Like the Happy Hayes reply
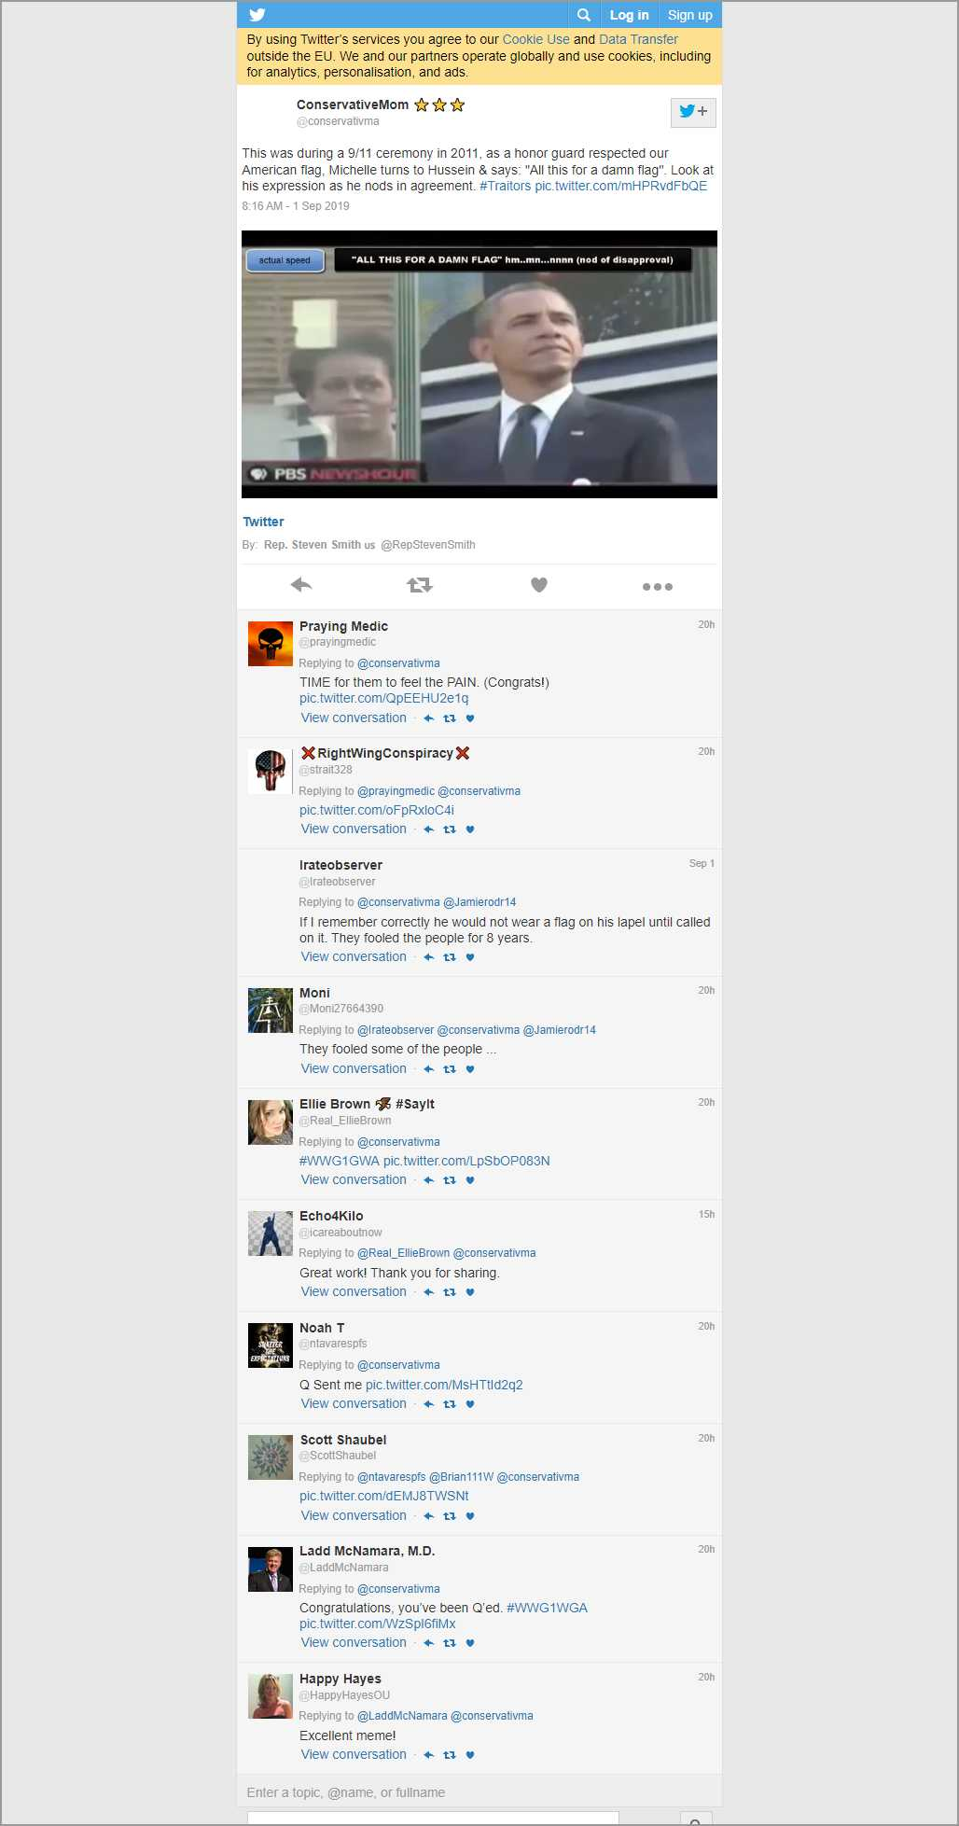Image resolution: width=959 pixels, height=1826 pixels. [x=470, y=1755]
